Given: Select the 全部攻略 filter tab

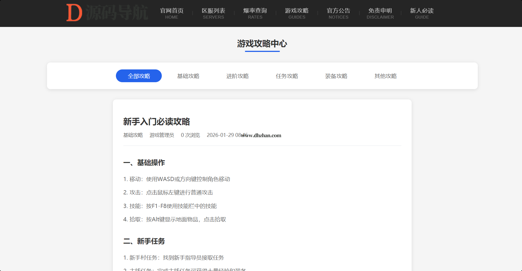Looking at the screenshot, I should point(139,76).
